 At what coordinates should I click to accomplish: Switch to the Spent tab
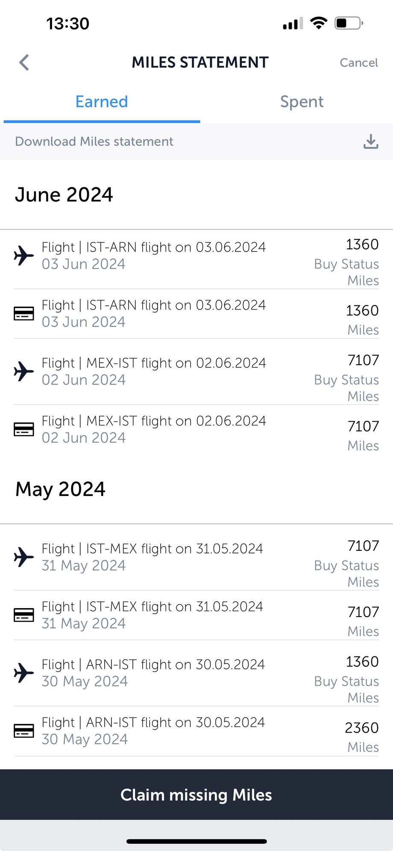302,102
